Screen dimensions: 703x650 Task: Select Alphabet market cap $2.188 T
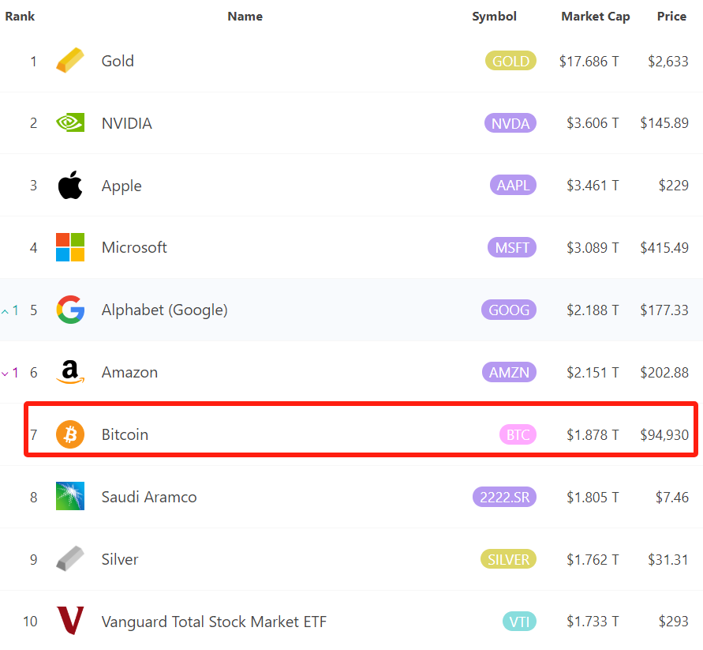[x=593, y=310]
